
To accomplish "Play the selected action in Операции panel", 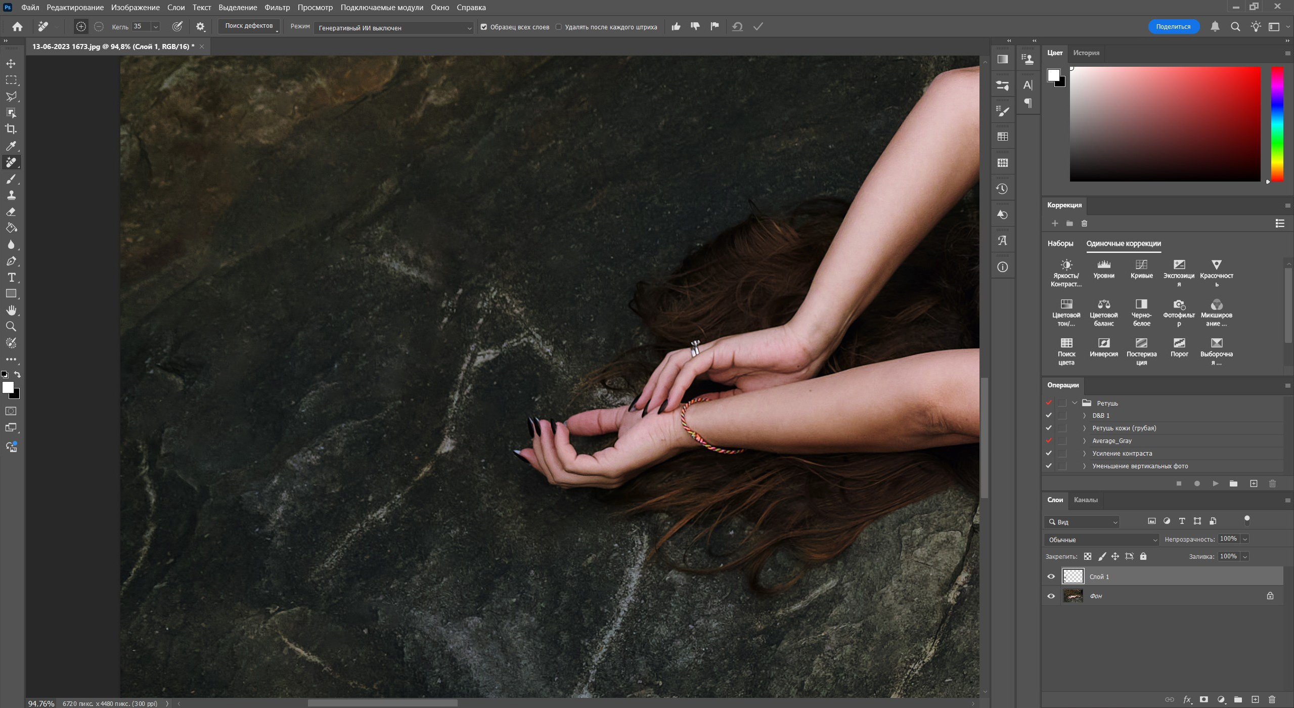I will click(x=1215, y=483).
